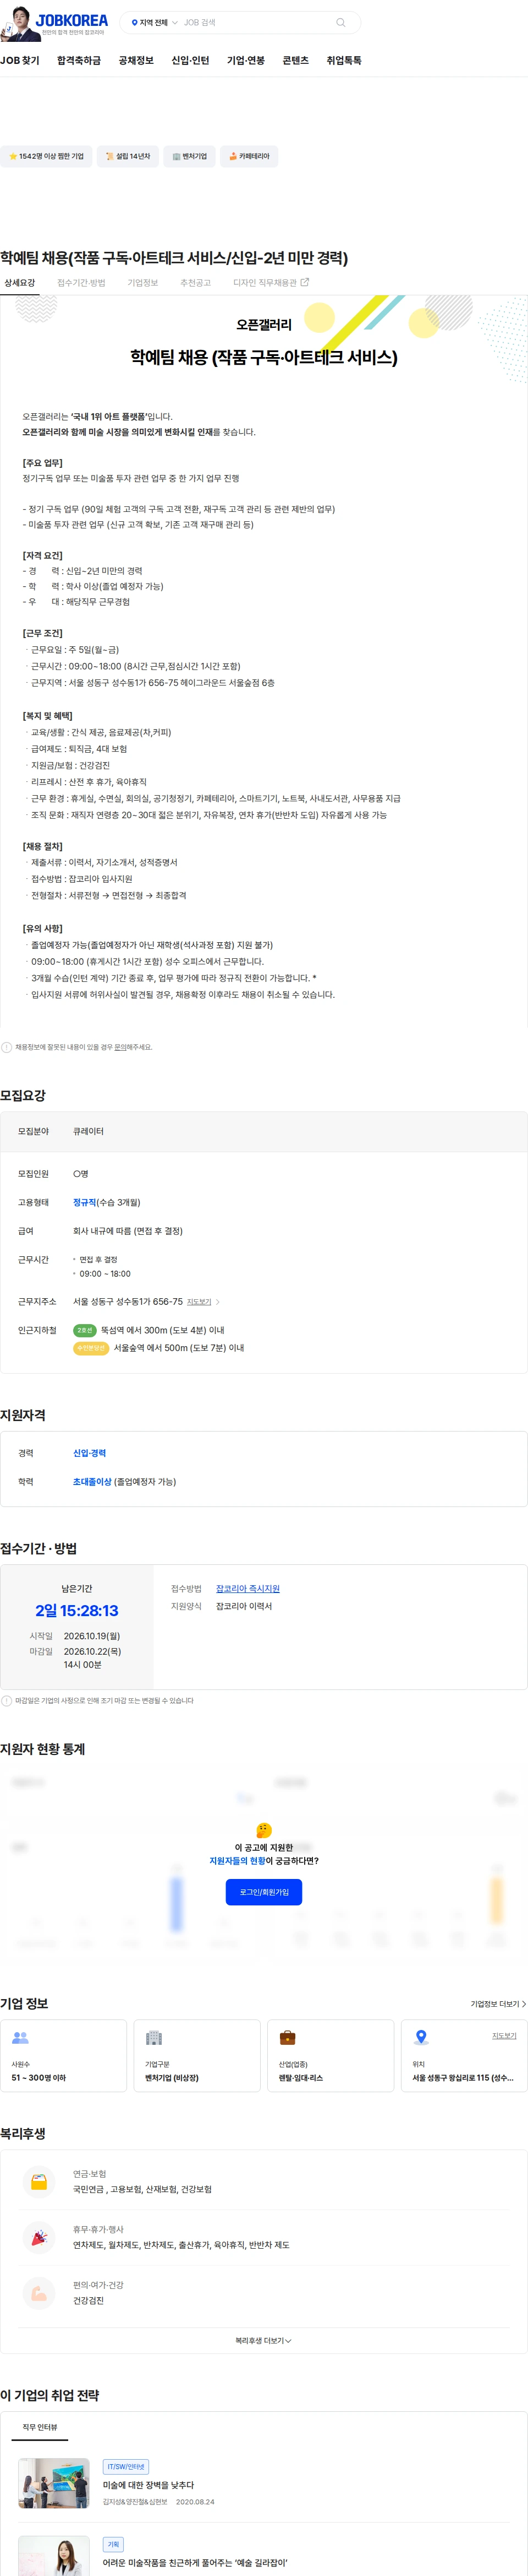Open the JOB 찾기 menu

20,61
